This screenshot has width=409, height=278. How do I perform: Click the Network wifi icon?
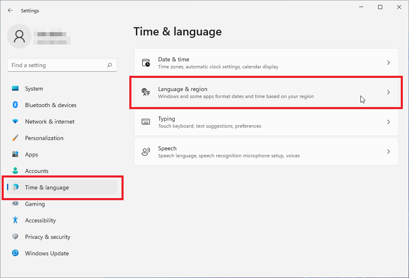pos(15,121)
